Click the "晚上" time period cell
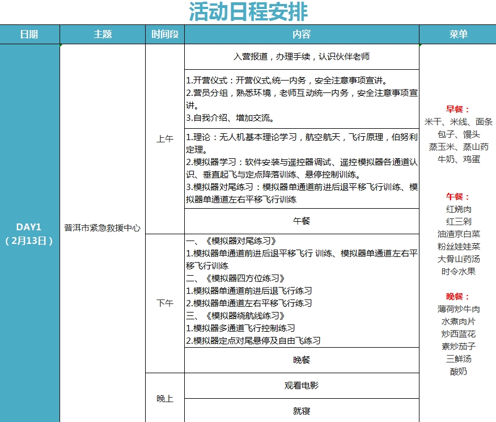This screenshot has width=496, height=422. coord(164,398)
